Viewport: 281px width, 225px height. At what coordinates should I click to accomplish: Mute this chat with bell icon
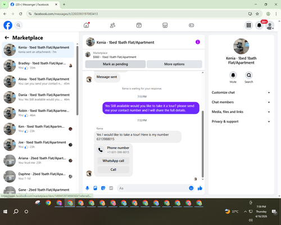click(x=233, y=75)
